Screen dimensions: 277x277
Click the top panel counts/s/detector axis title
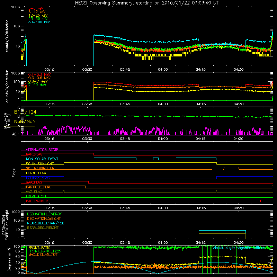7,36
